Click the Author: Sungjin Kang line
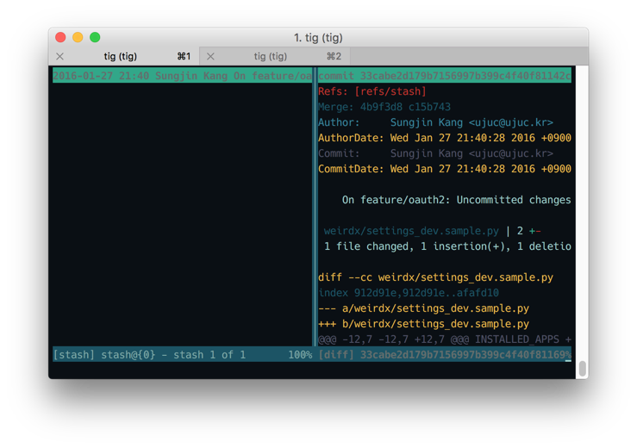 click(435, 122)
